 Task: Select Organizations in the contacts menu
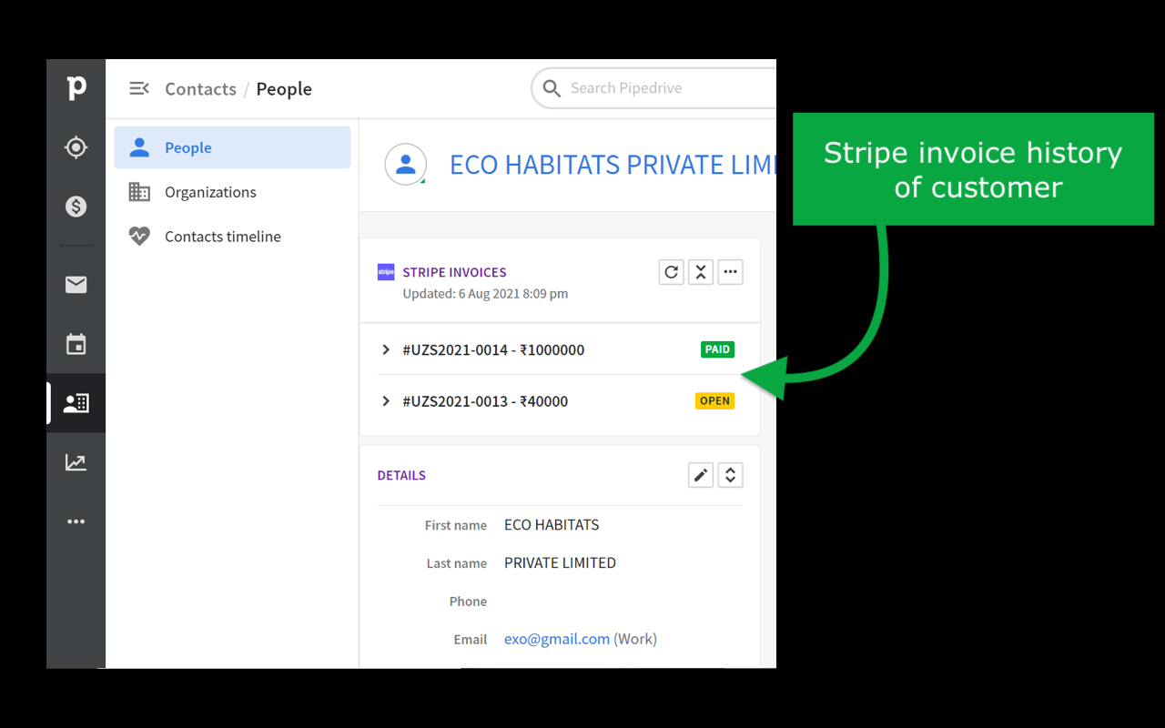pos(210,192)
